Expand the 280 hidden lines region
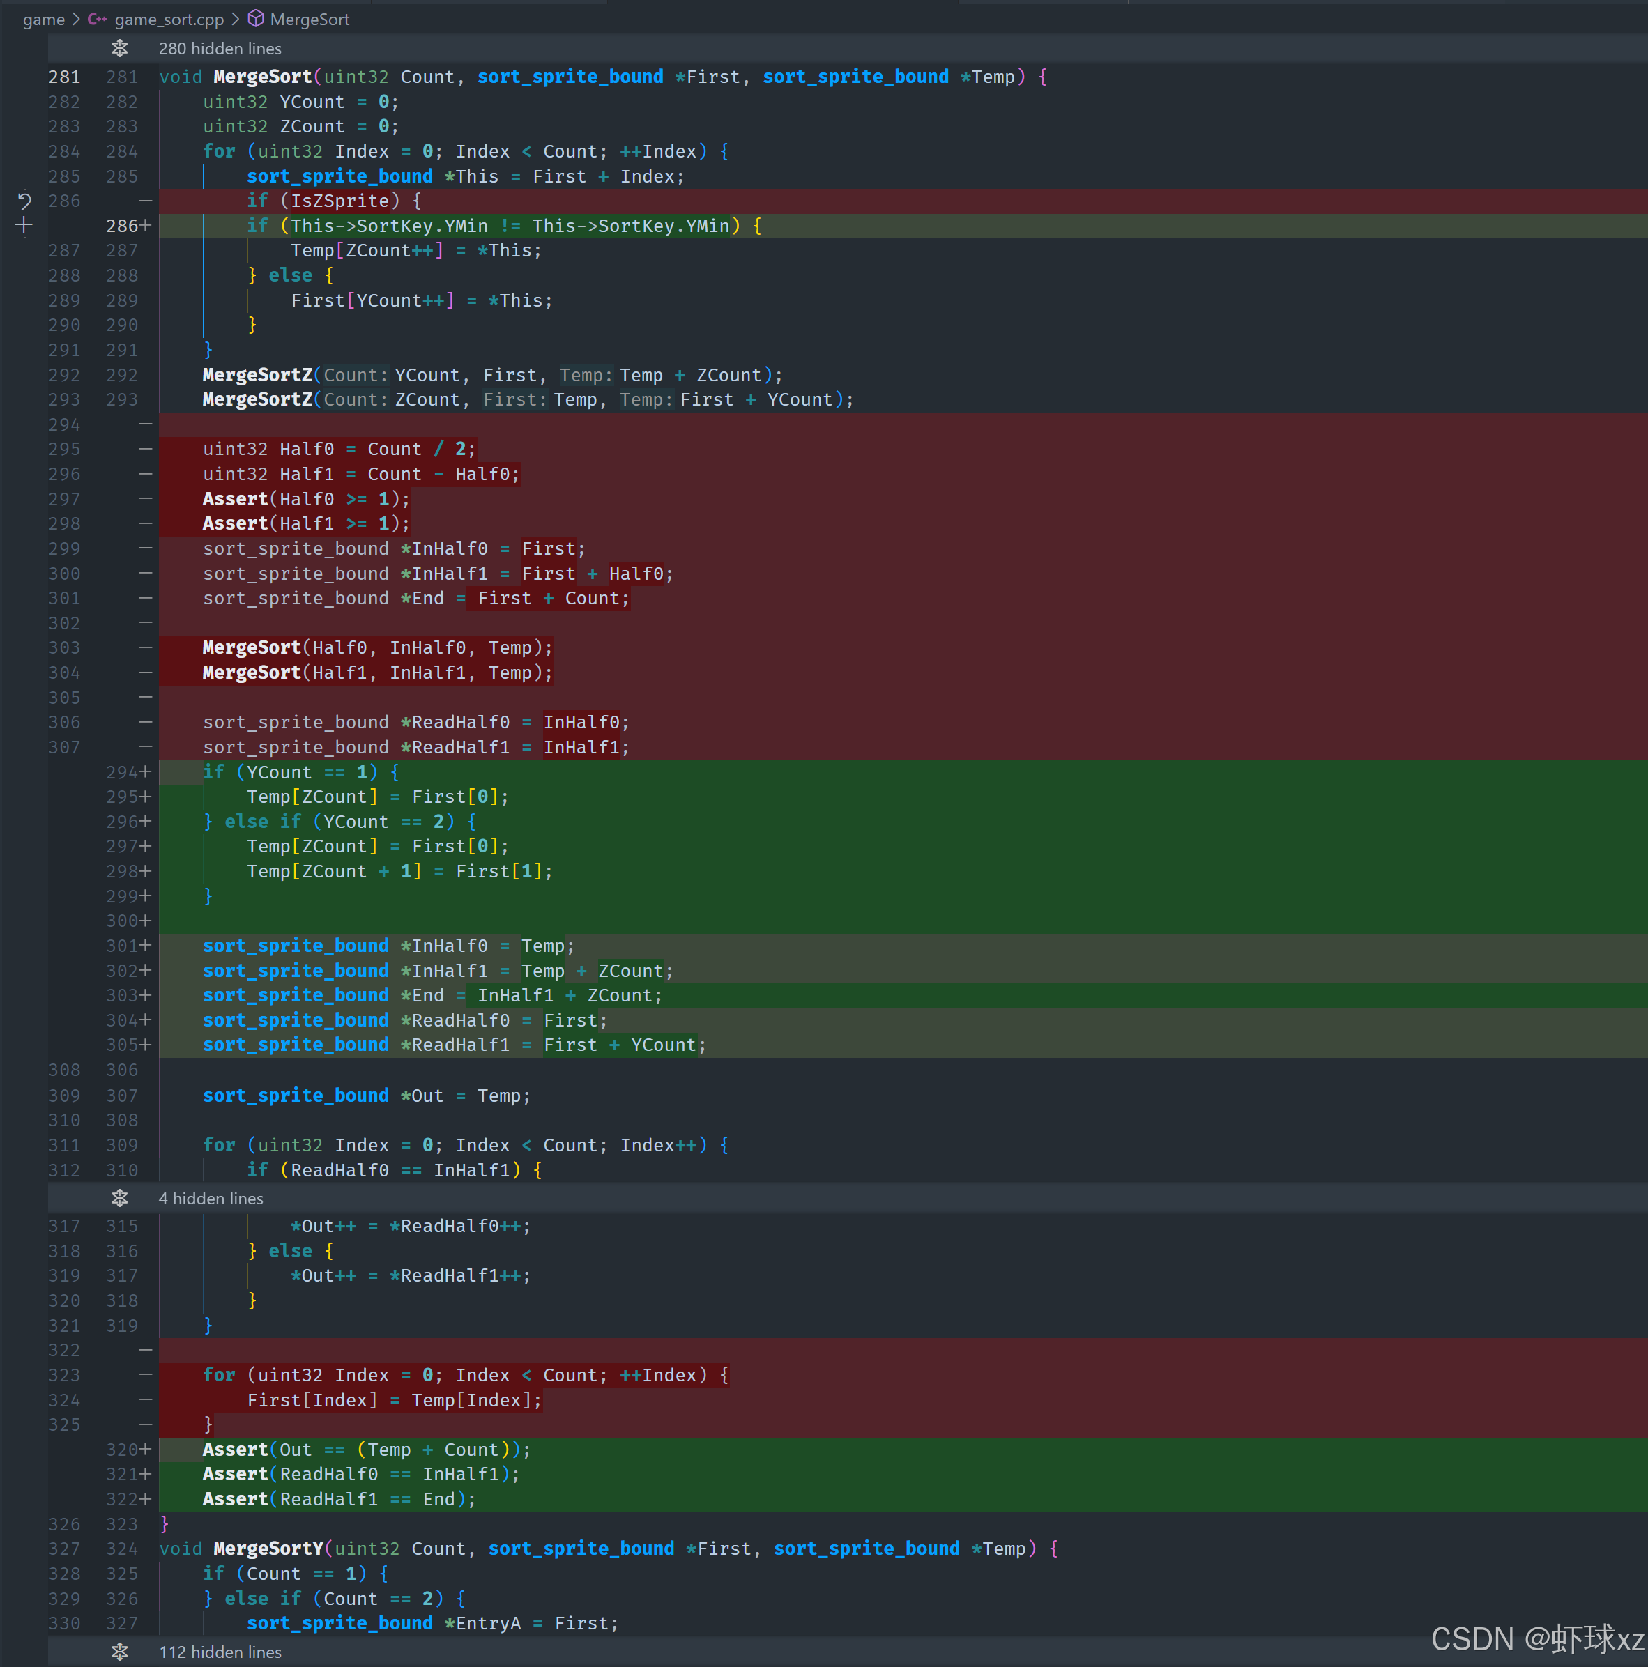This screenshot has width=1648, height=1667. point(220,48)
